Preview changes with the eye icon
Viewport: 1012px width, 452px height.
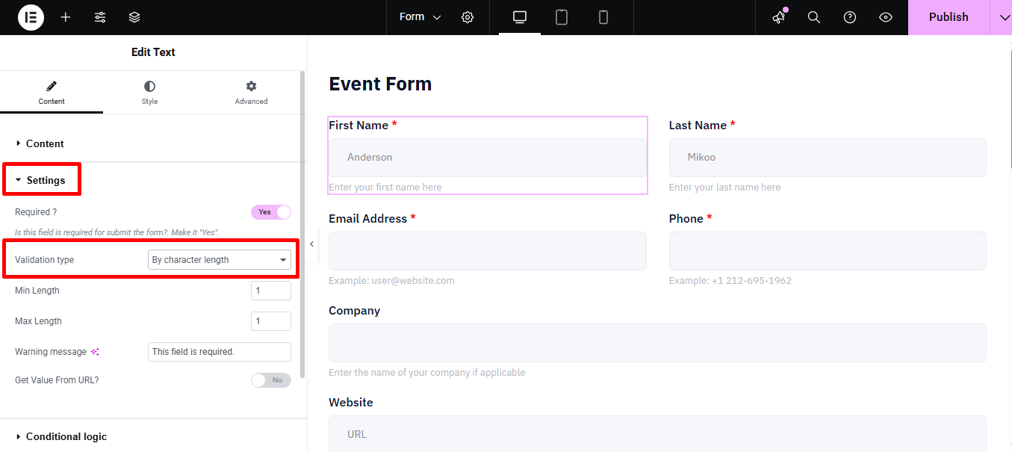(x=886, y=17)
